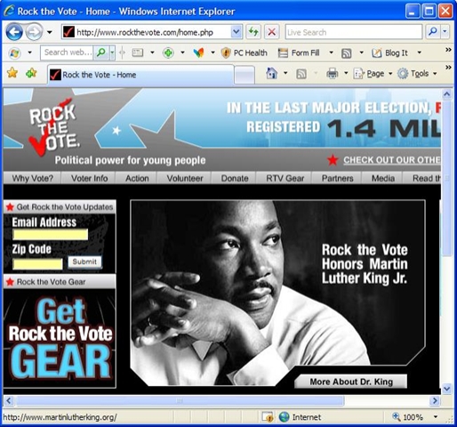457x427 pixels.
Task: Click the MSN butterfly icon
Action: (199, 53)
